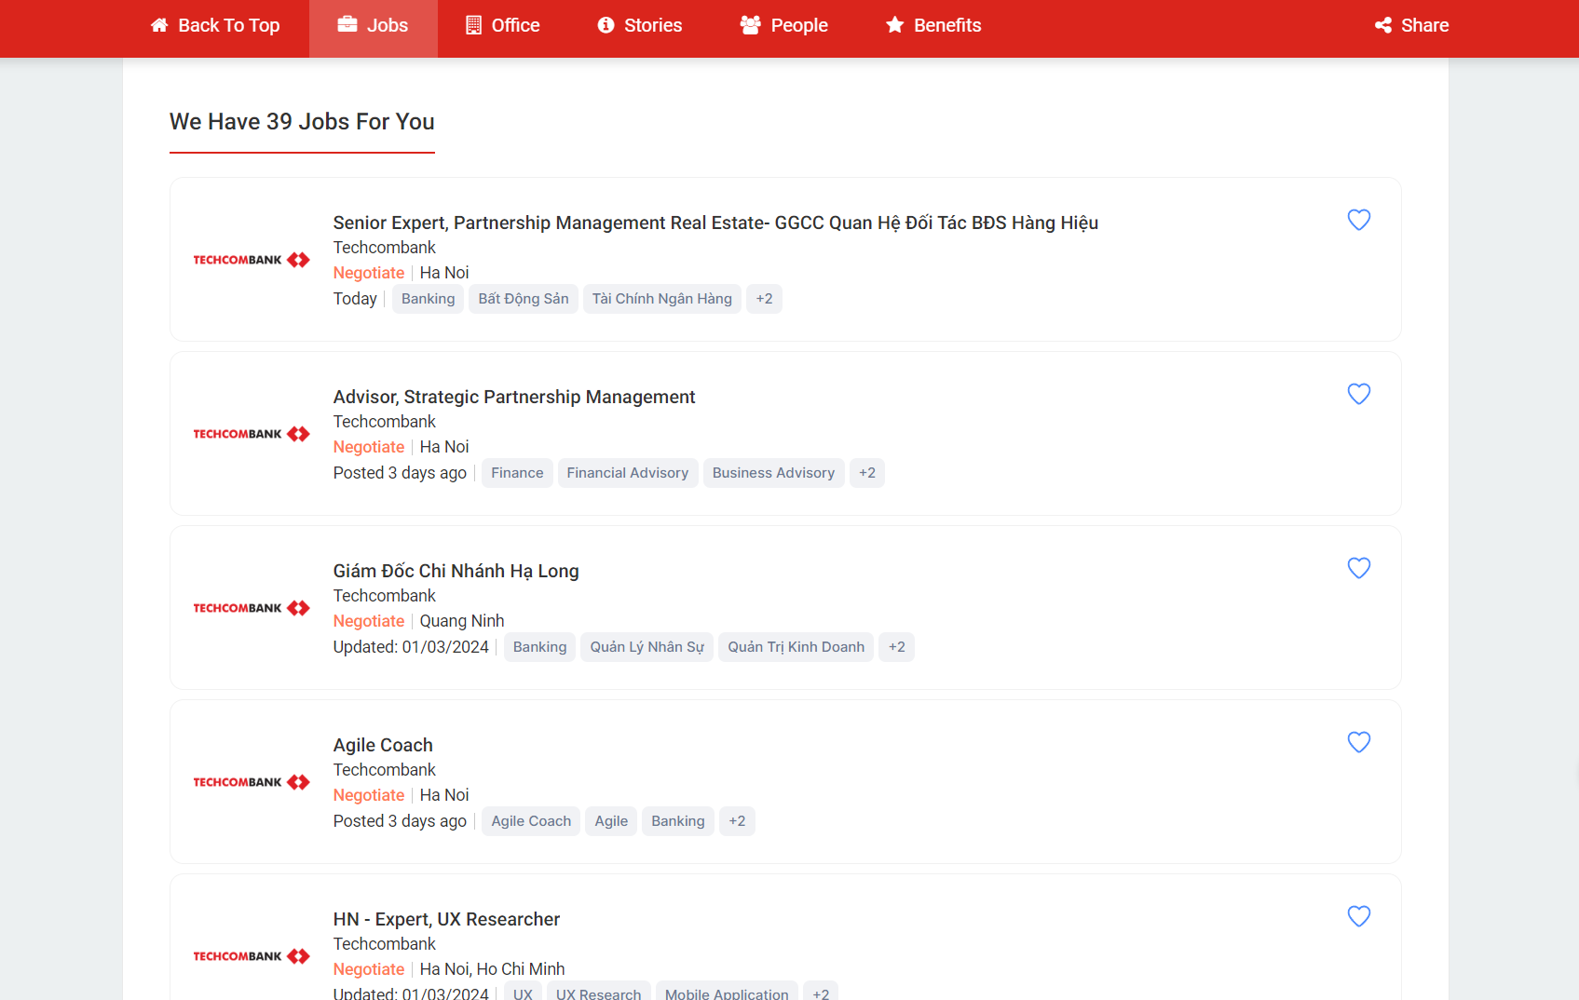Click the home icon beside Back To Top
This screenshot has height=1000, width=1579.
(159, 25)
